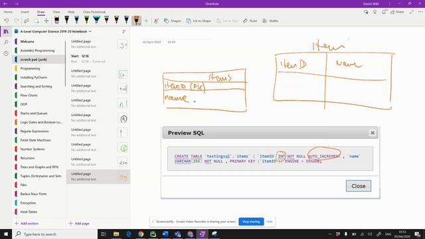Open the Finite State Machines section
This screenshot has height=239, width=425.
[39, 140]
